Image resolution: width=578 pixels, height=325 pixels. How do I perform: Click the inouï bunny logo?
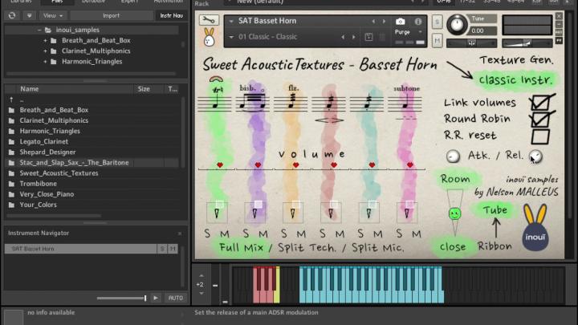point(535,228)
